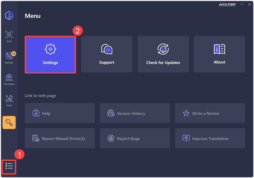Click Report Missed Driver(s)
Image resolution: width=254 pixels, height=178 pixels.
coord(60,138)
